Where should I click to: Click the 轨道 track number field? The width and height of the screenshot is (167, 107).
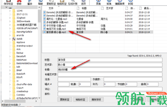[85, 84]
